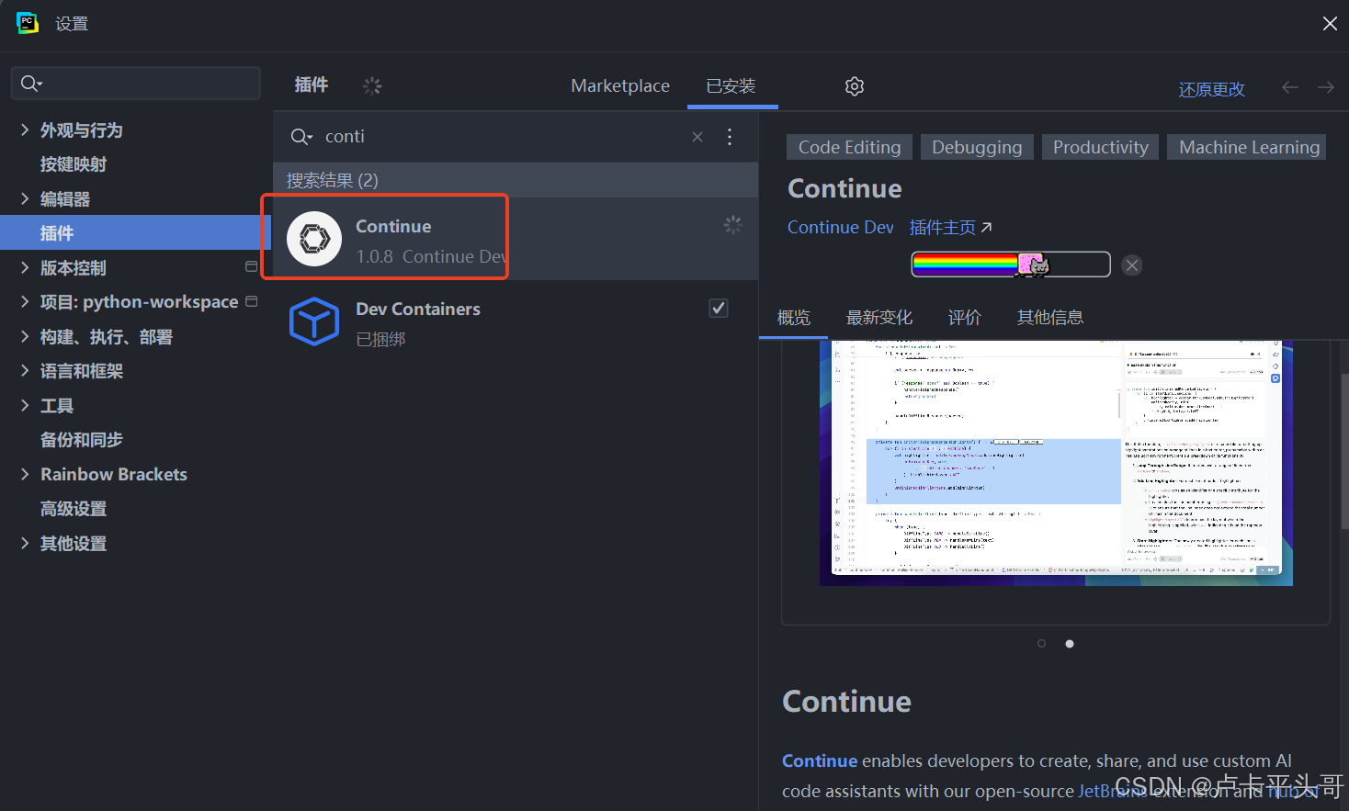Expand the 版本控制 settings group
This screenshot has height=811, width=1349.
click(x=25, y=267)
